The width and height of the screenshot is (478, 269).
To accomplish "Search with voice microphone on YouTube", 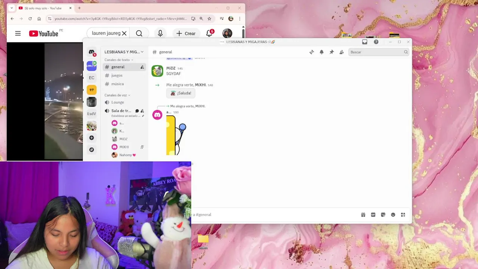I will click(x=160, y=33).
